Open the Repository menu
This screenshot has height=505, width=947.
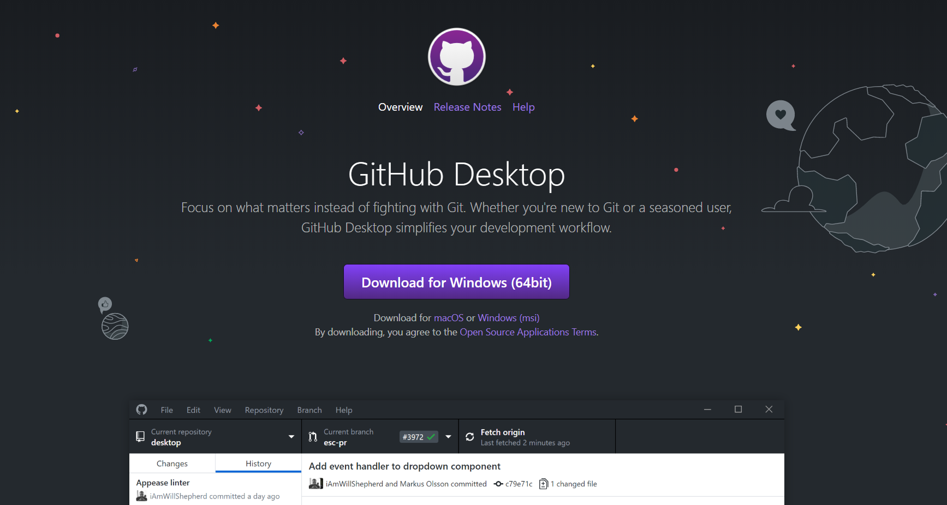tap(264, 410)
